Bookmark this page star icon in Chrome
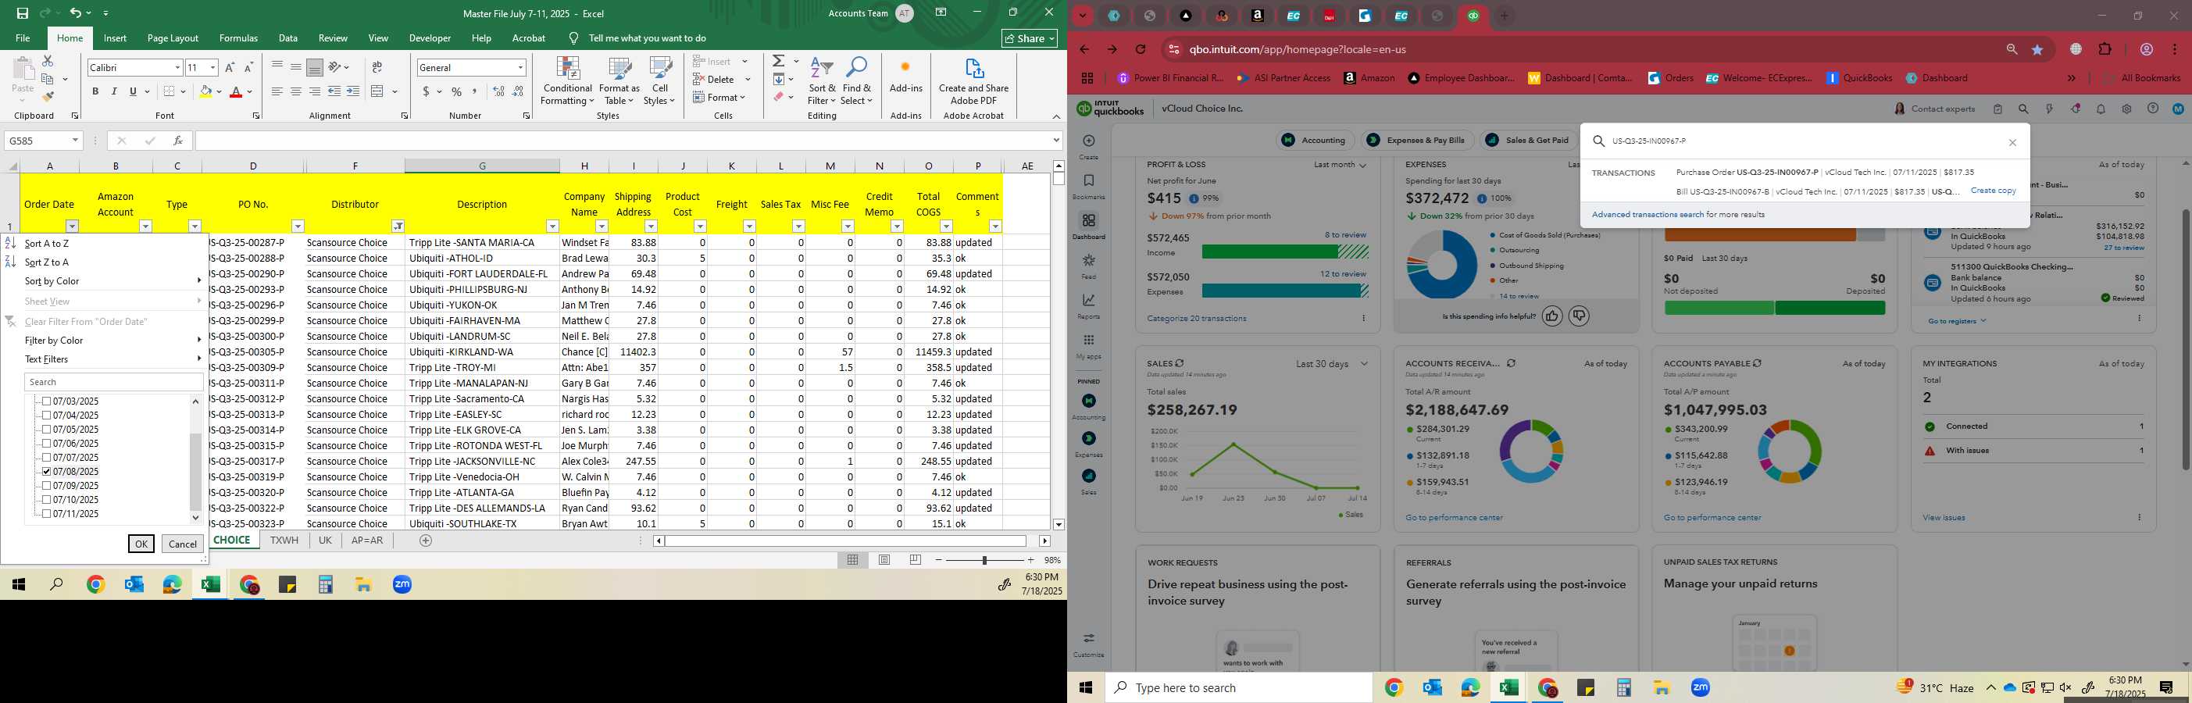The image size is (2192, 703). click(x=2038, y=49)
